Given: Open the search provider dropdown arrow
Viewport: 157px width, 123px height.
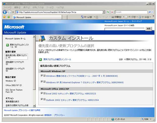Looking at the screenshot, I should coord(153,12).
